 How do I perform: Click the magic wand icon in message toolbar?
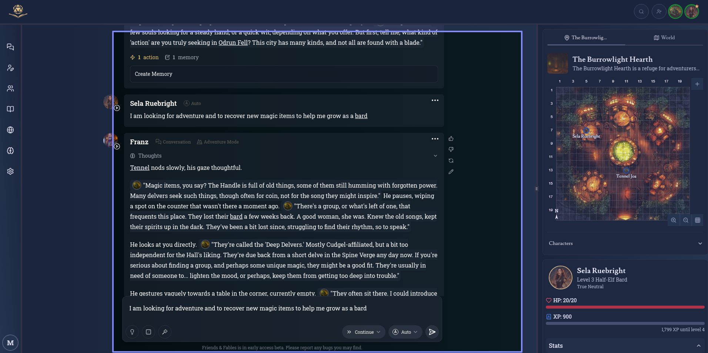pyautogui.click(x=165, y=332)
